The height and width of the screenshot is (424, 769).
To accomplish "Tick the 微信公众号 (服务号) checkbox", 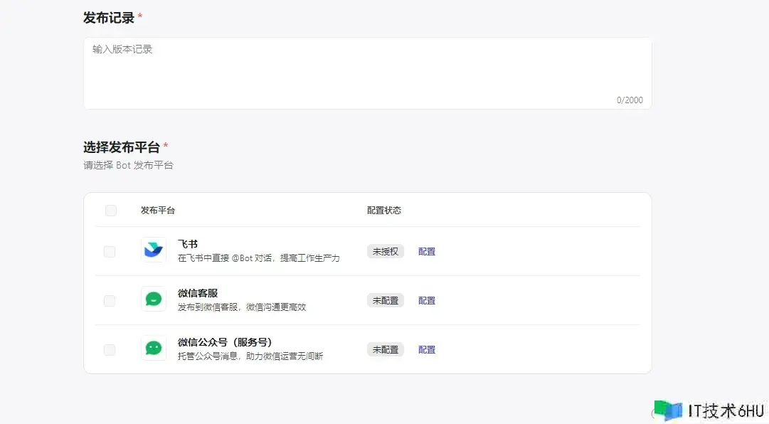I will [110, 350].
